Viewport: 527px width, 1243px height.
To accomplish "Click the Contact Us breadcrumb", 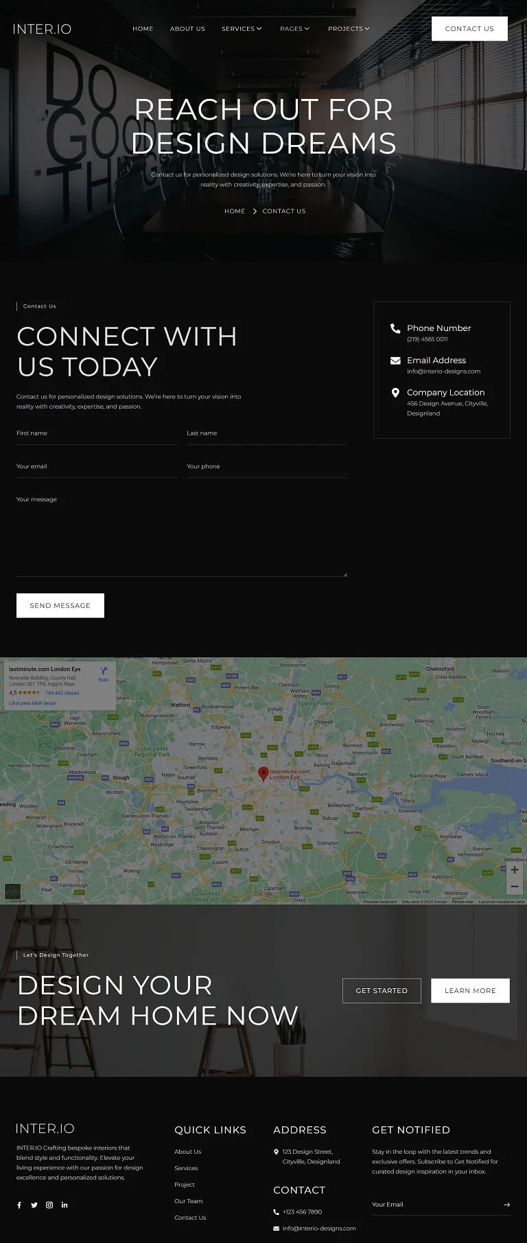I will pos(284,211).
